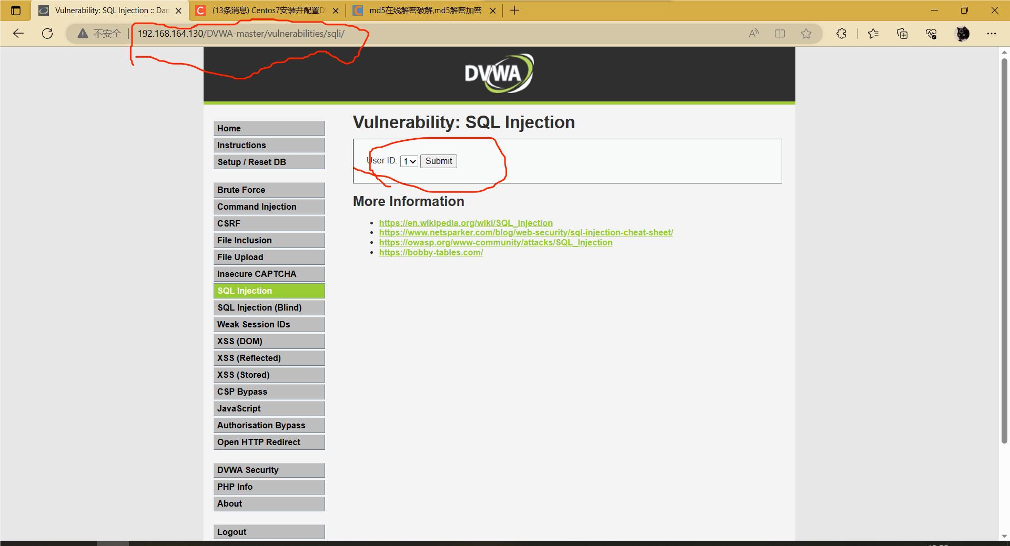Go to Brute Force page
Image resolution: width=1010 pixels, height=546 pixels.
(269, 190)
